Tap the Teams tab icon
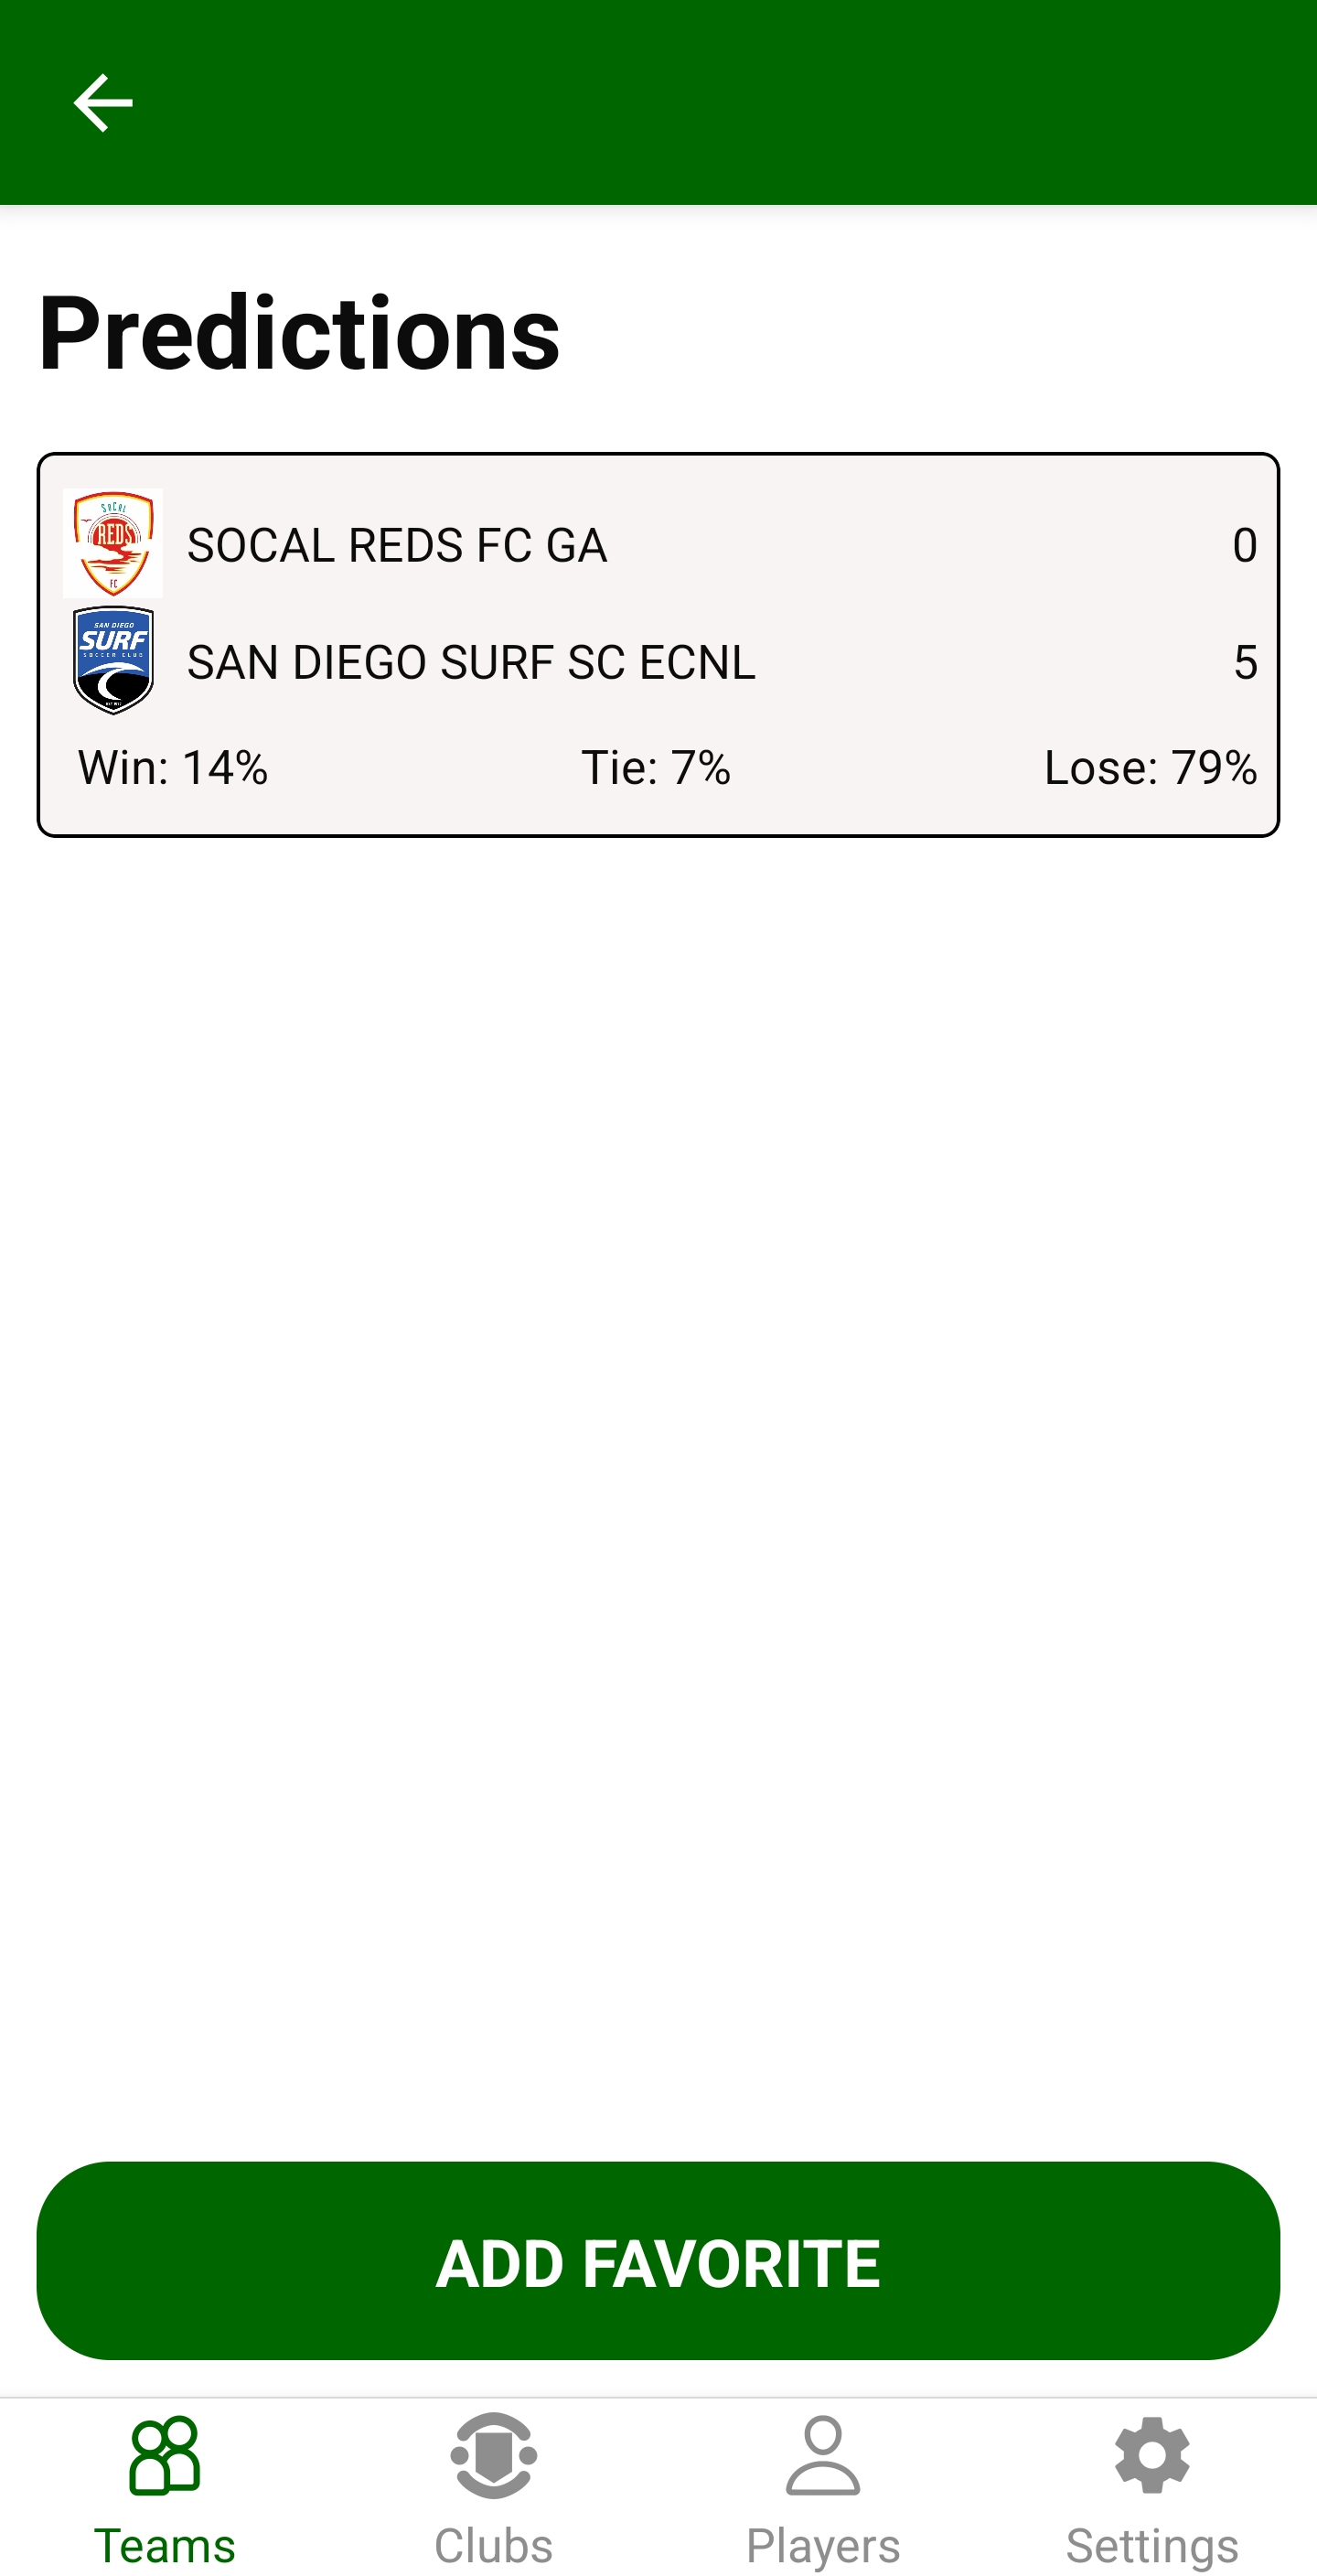1317x2576 pixels. pyautogui.click(x=165, y=2455)
